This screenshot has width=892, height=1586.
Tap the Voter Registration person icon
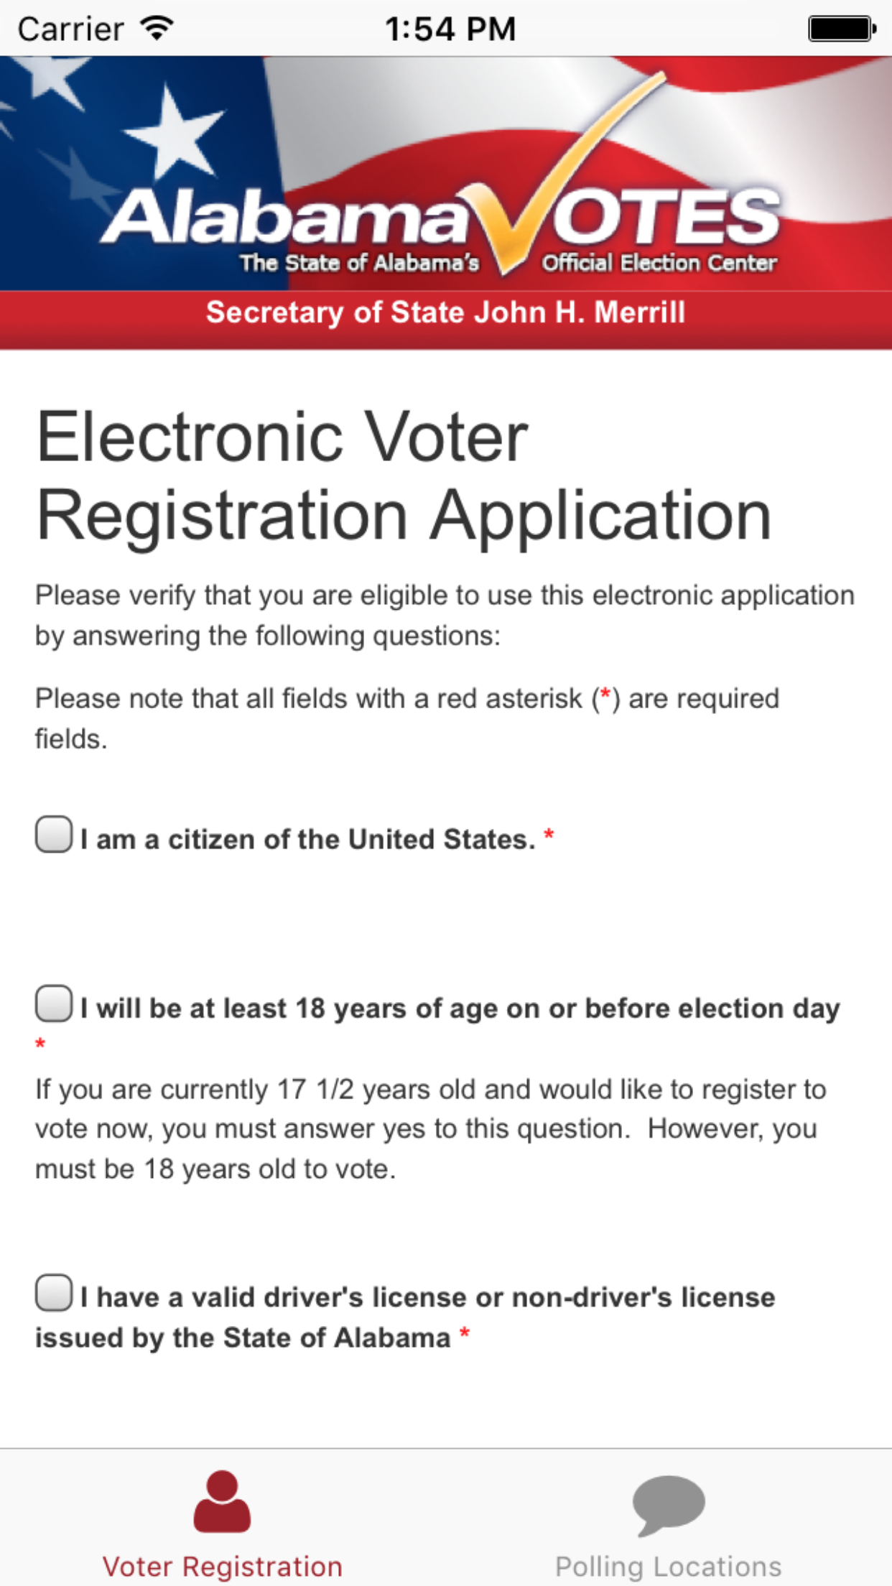[222, 1502]
